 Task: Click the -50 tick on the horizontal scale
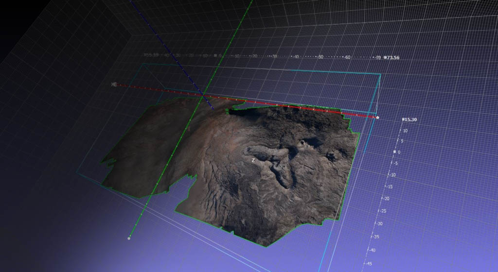pos(320,57)
